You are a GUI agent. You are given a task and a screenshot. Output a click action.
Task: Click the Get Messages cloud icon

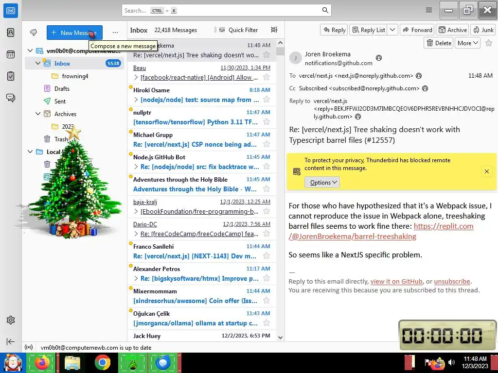point(34,33)
